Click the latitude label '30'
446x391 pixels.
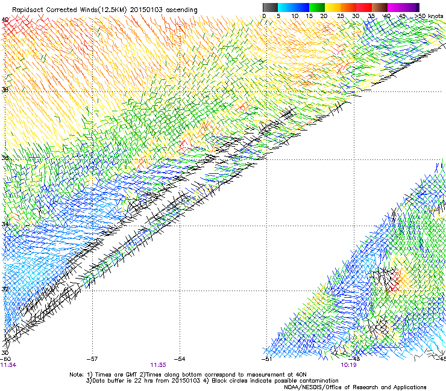coord(5,353)
